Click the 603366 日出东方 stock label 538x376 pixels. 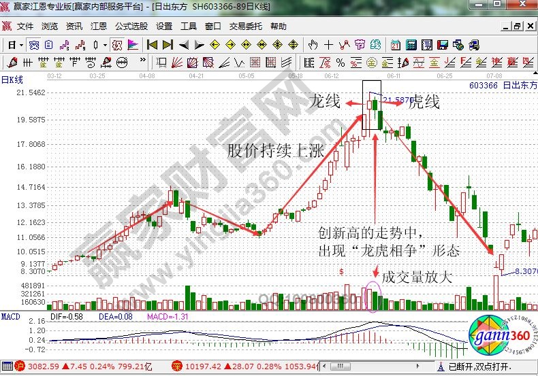coord(503,86)
